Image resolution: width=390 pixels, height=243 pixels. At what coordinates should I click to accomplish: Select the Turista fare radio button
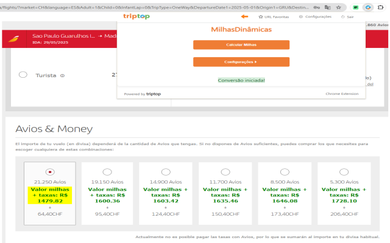coord(23,75)
